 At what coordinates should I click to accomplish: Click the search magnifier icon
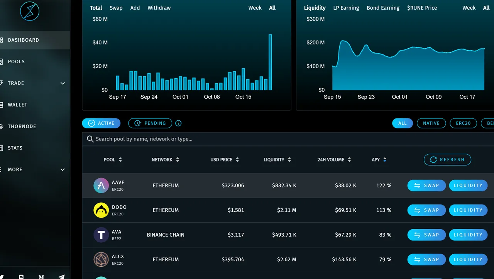pos(90,139)
